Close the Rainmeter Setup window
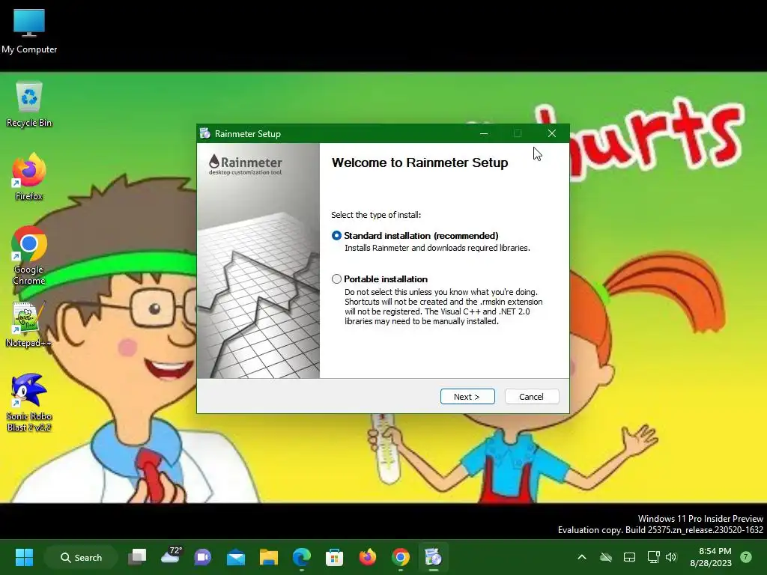The height and width of the screenshot is (575, 767). point(552,133)
